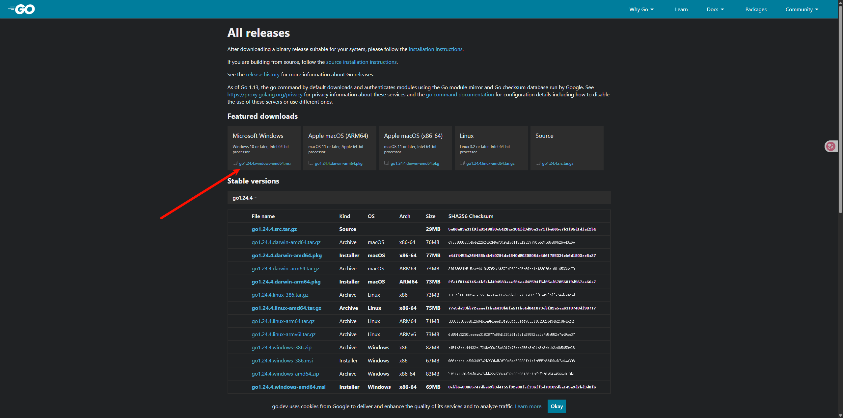Click download icon beside go1.24.4.darwin-arm64.pkg featured

click(x=311, y=163)
